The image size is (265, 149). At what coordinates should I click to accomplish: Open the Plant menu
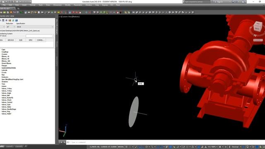coord(118,5)
